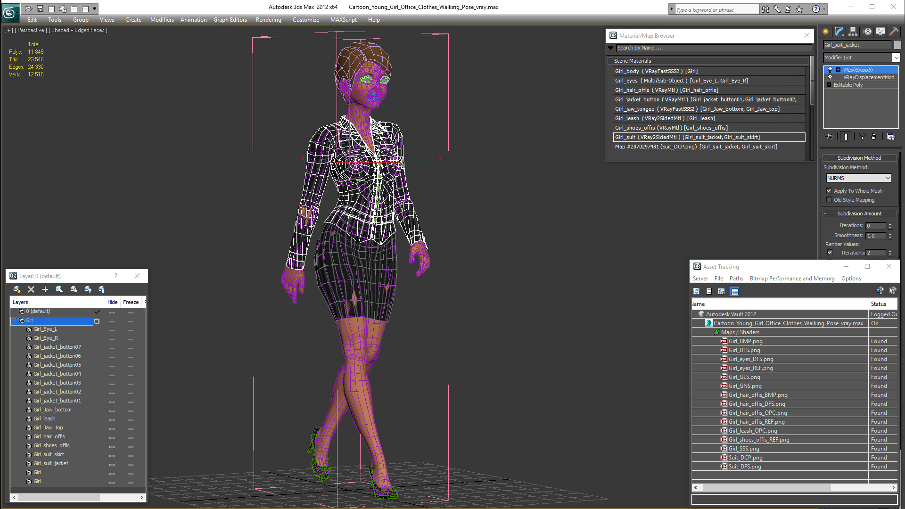Click Make Unique modifier icon
Viewport: 905px width, 509px height.
pos(862,137)
